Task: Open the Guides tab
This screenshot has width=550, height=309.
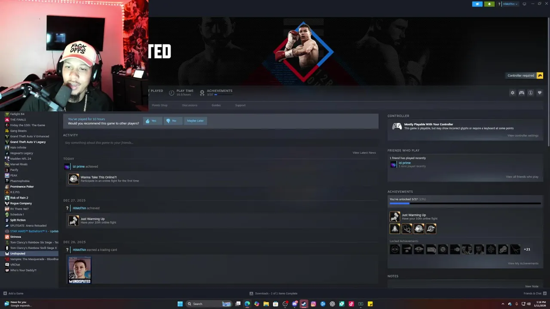Action: tap(216, 105)
